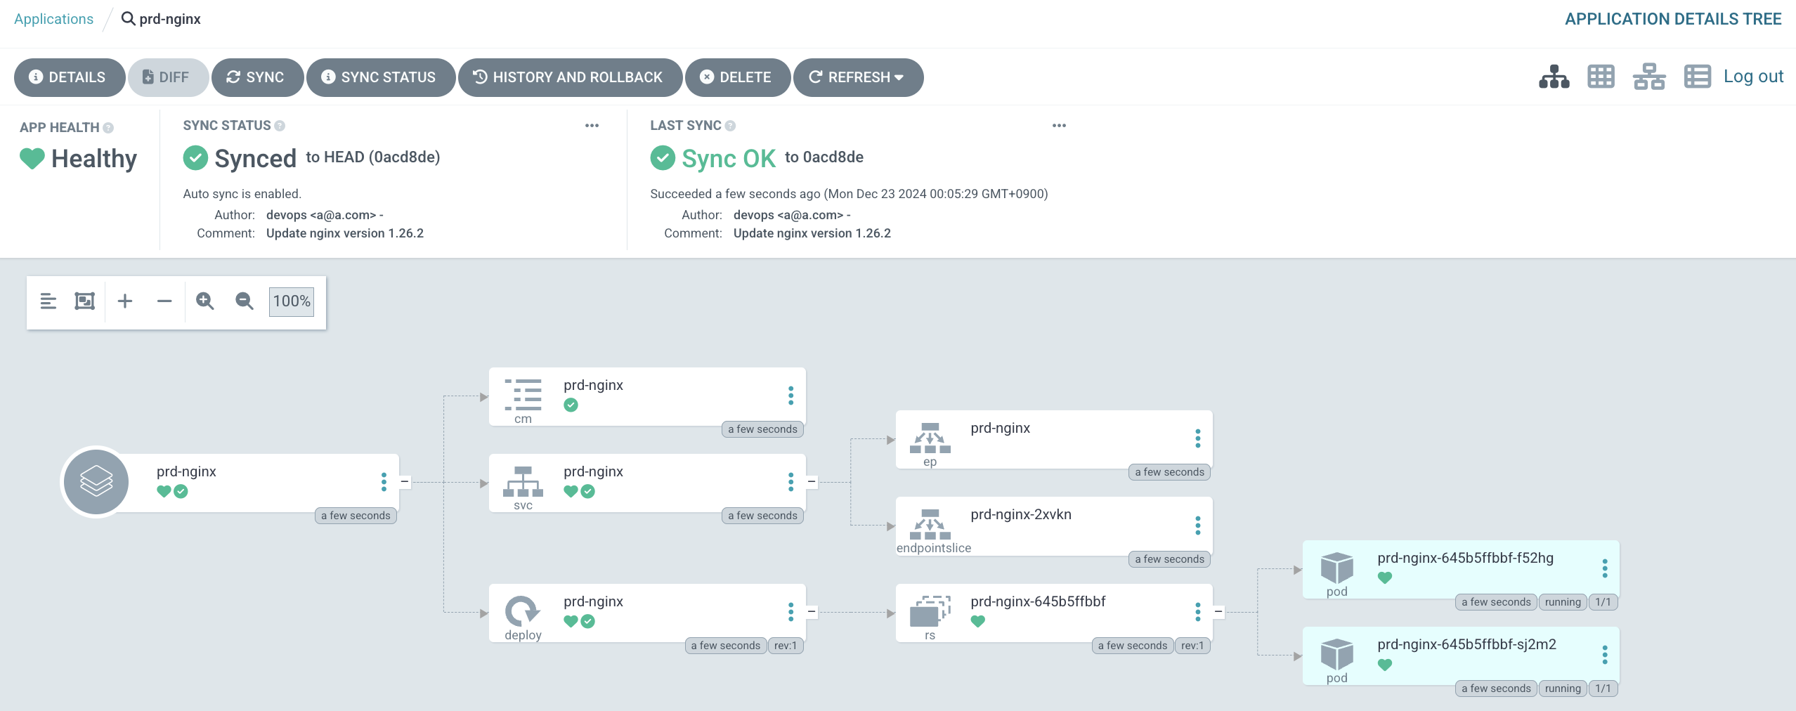Viewport: 1796px width, 711px height.
Task: Click the prd-nginx-2xvkn node name
Action: (1021, 514)
